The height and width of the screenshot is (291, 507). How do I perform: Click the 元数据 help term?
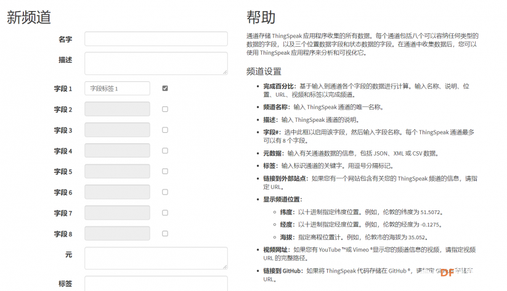272,153
